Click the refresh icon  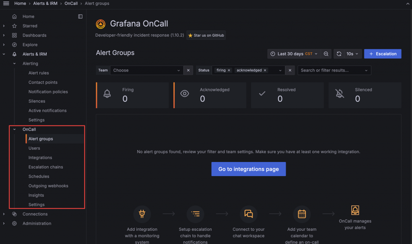pos(339,54)
